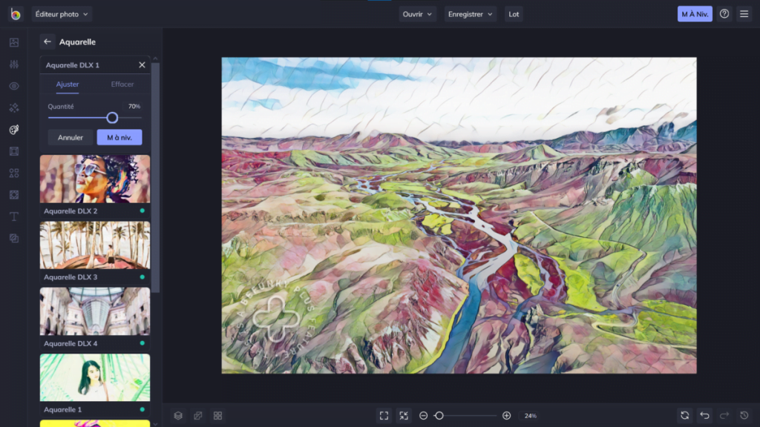Click the zoom in plus icon
Screen dimensions: 760x427
click(507, 416)
